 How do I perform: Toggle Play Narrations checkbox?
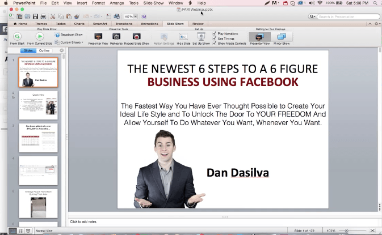(215, 33)
